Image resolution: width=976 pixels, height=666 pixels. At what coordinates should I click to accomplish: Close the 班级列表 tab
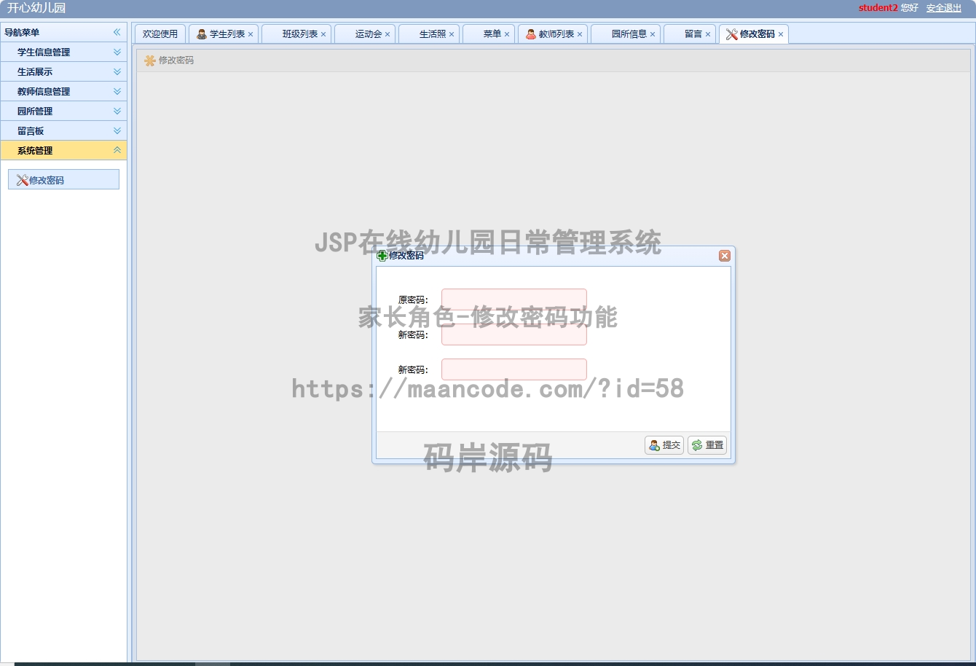coord(323,34)
